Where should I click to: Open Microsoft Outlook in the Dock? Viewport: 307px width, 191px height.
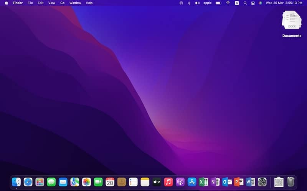[x=227, y=182]
